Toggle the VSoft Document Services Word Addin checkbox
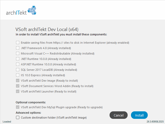Screen dimensions: 165x124 18,86
